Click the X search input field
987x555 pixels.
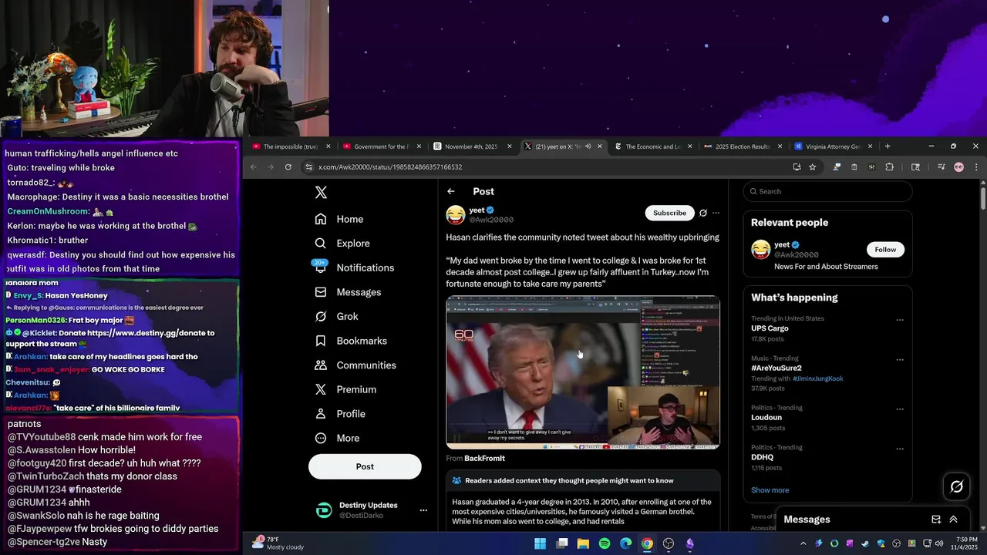tap(827, 191)
